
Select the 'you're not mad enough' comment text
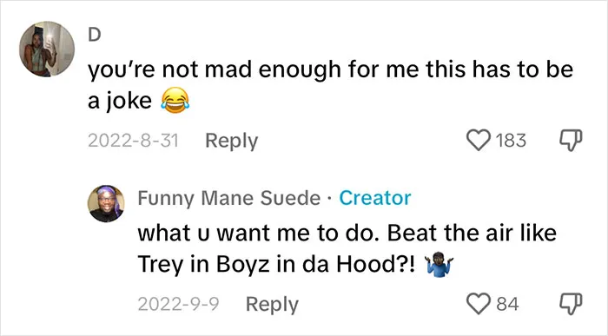tap(330, 85)
